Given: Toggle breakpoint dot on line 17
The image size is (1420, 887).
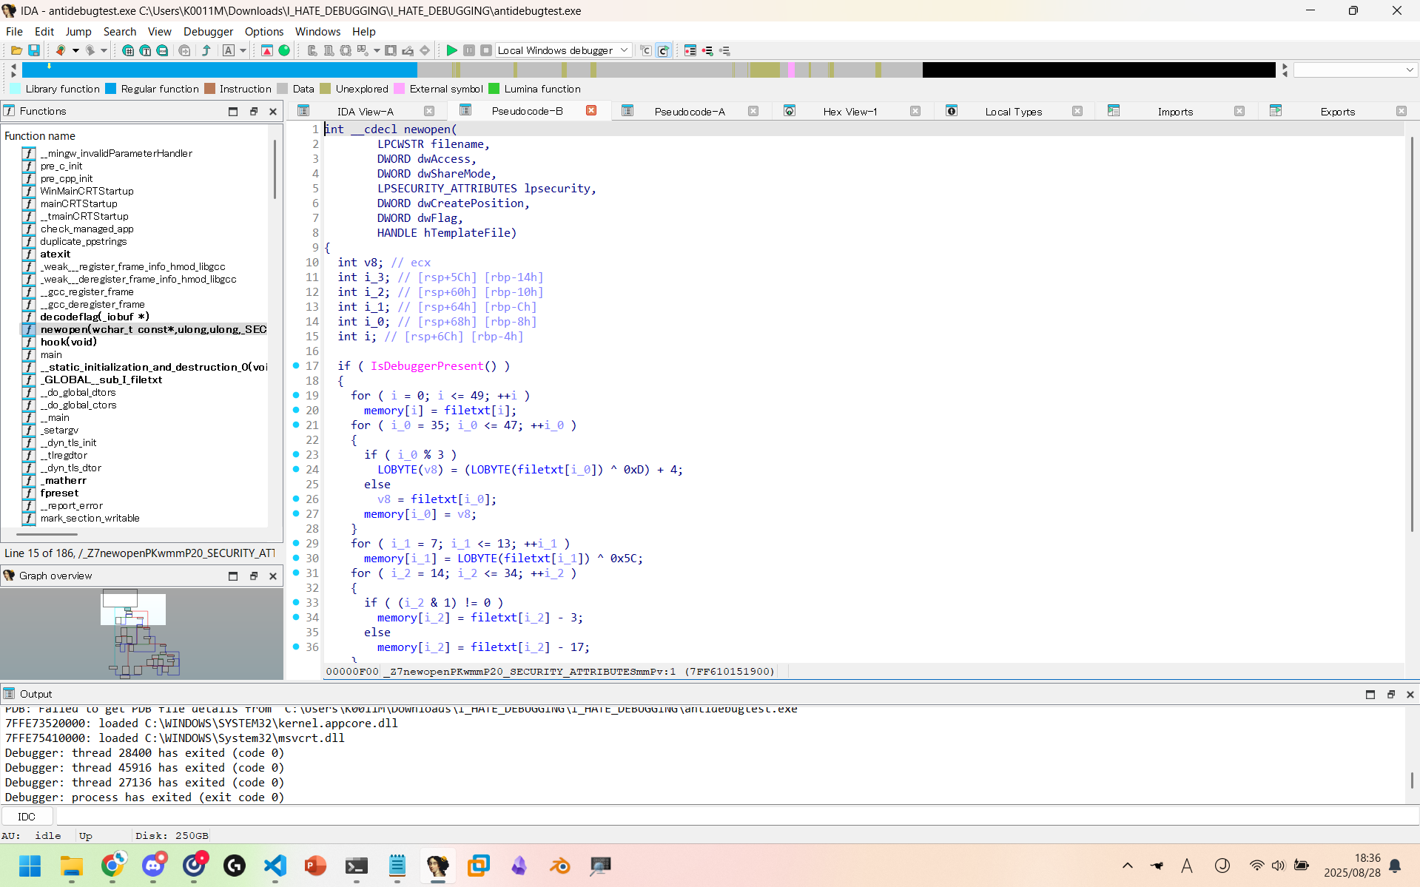Looking at the screenshot, I should tap(296, 365).
